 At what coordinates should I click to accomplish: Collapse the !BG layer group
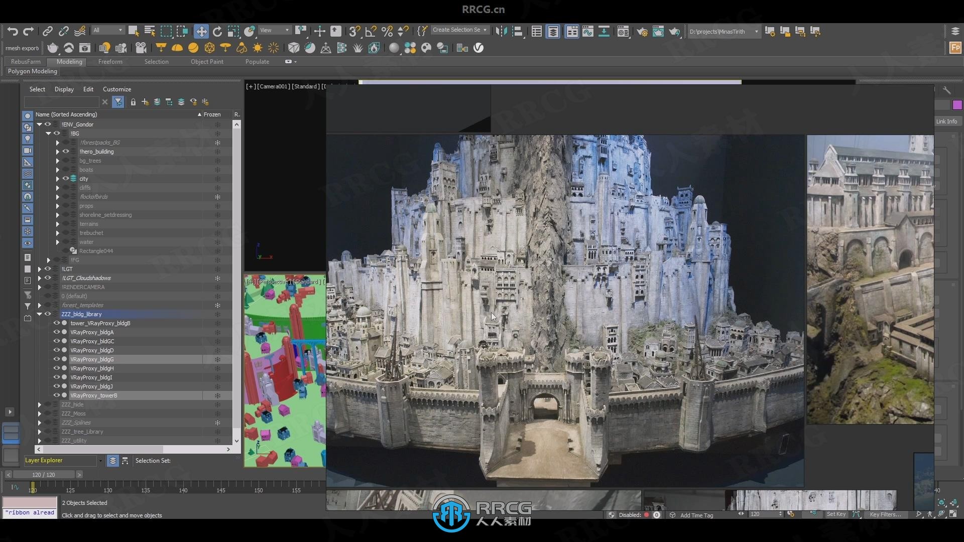[x=48, y=133]
